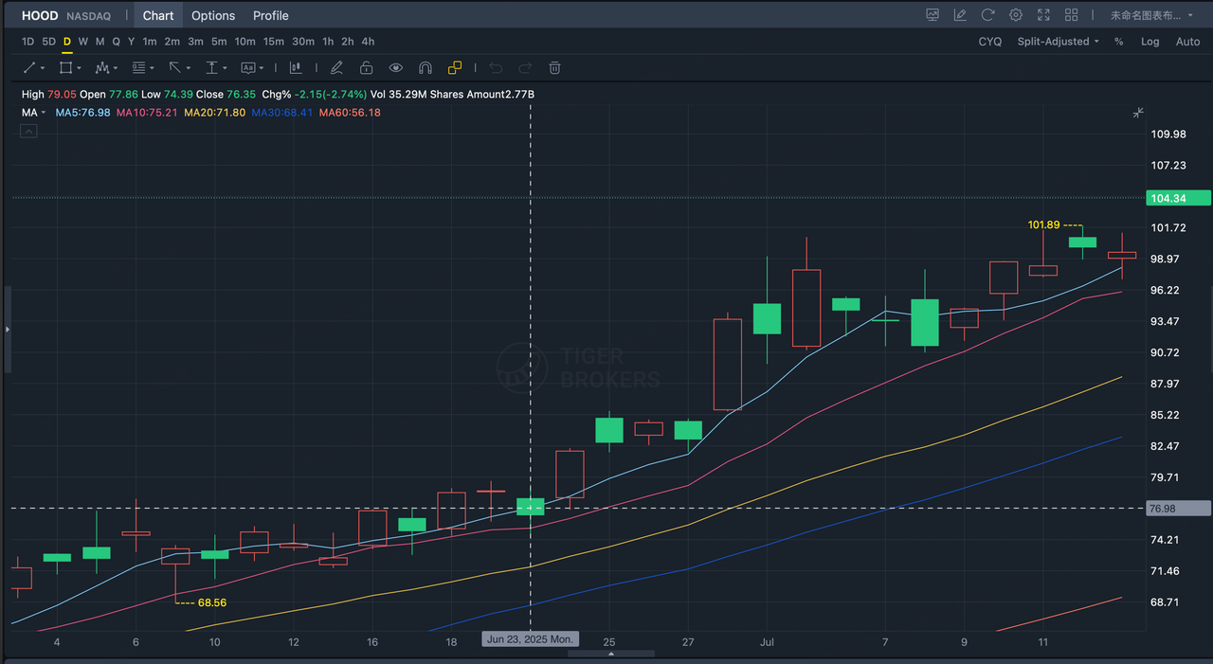Toggle drawing lock padlock icon

[366, 67]
